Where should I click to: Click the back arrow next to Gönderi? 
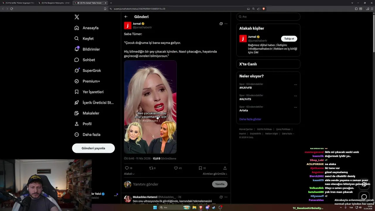[126, 17]
